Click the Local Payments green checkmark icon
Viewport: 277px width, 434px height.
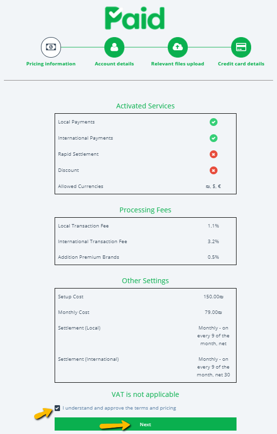[214, 122]
